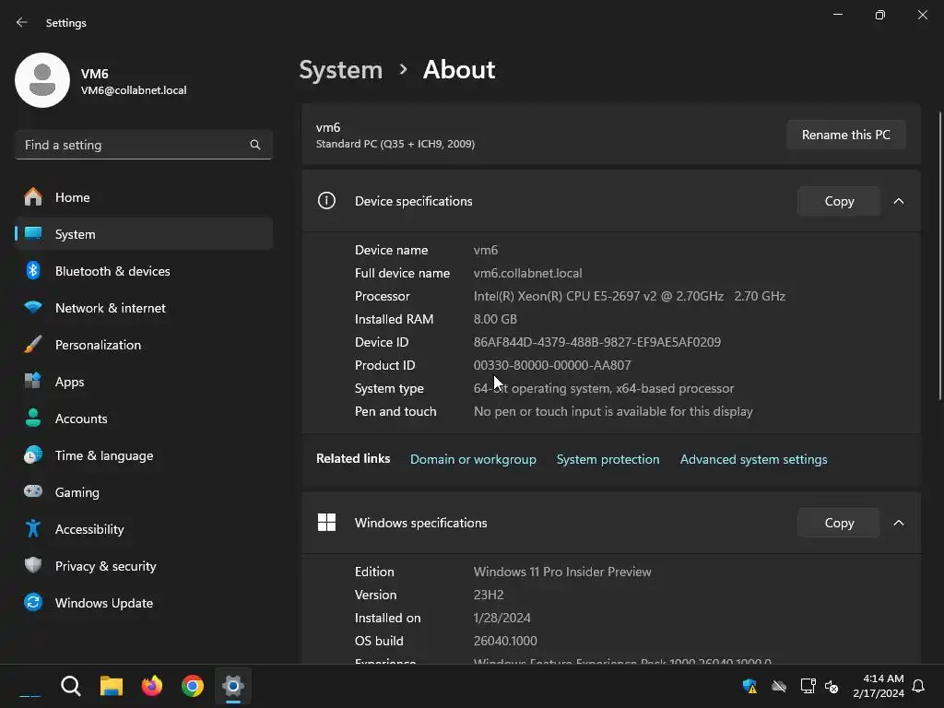944x708 pixels.
Task: Open Personalization settings
Action: pyautogui.click(x=143, y=345)
